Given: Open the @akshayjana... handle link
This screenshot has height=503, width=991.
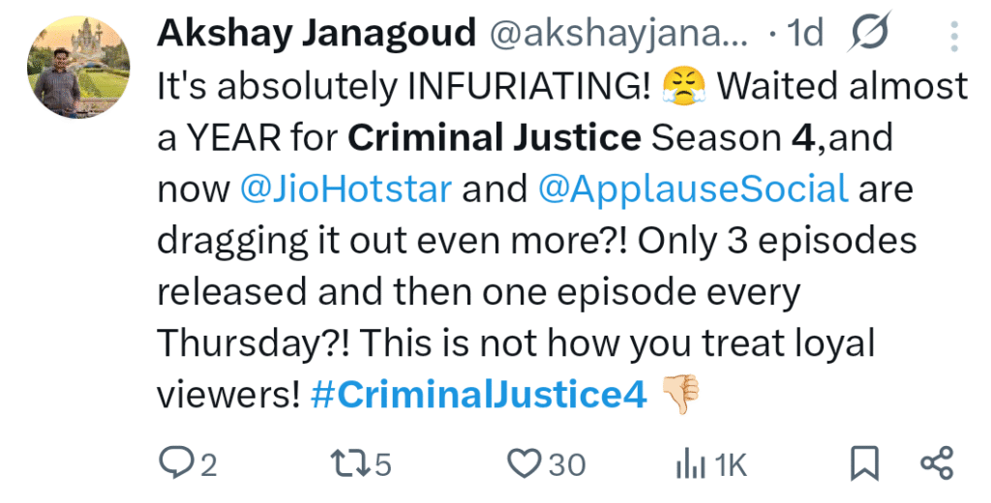Looking at the screenshot, I should (618, 35).
